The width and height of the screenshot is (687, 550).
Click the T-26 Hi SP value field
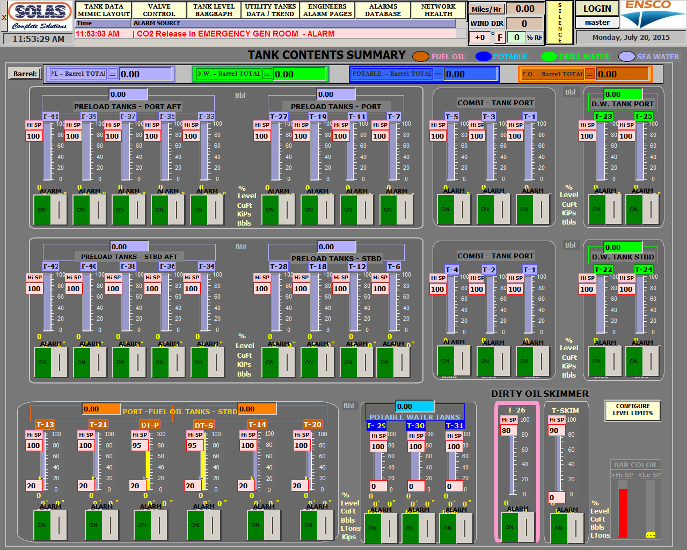508,430
